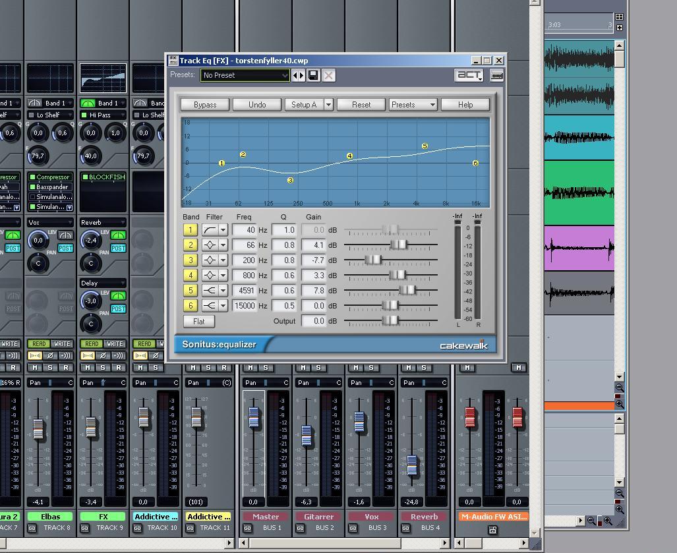Click the shelf filter shape icon for band 6
Screen dimensions: 677x553
(x=210, y=306)
